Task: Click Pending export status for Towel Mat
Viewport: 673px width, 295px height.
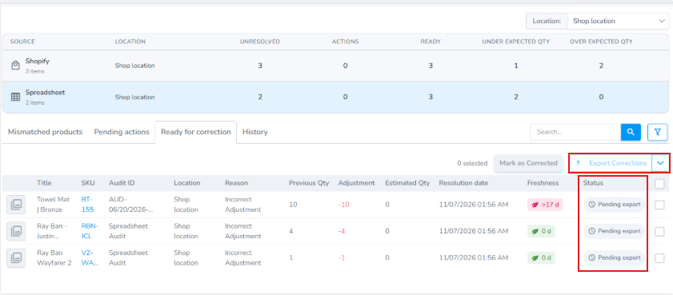Action: pyautogui.click(x=615, y=205)
